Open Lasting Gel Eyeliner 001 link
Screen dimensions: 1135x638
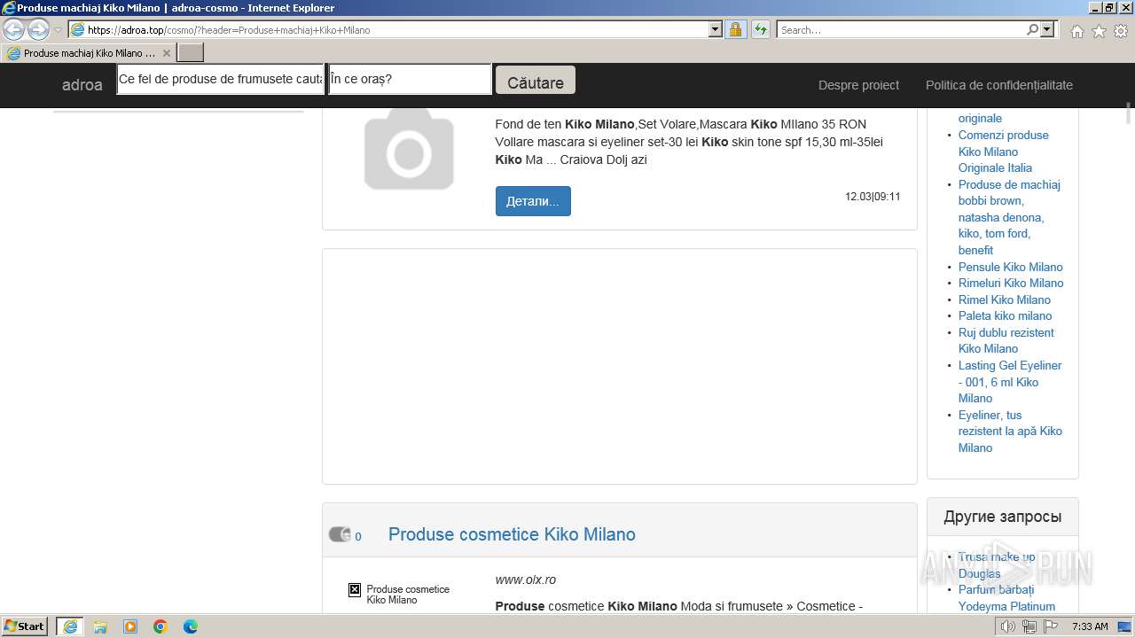[x=1009, y=382]
